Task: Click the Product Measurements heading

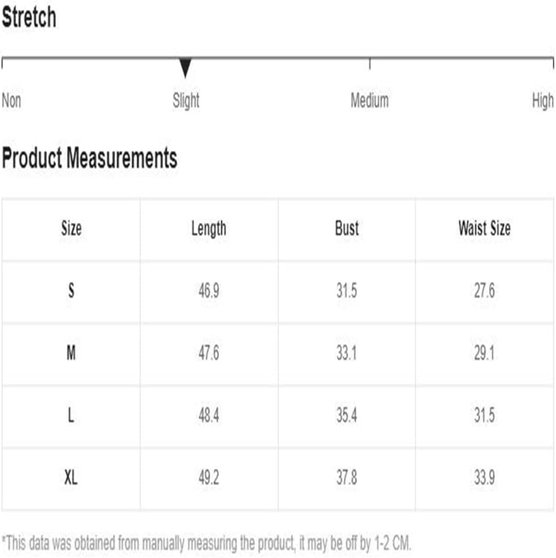Action: [x=90, y=158]
